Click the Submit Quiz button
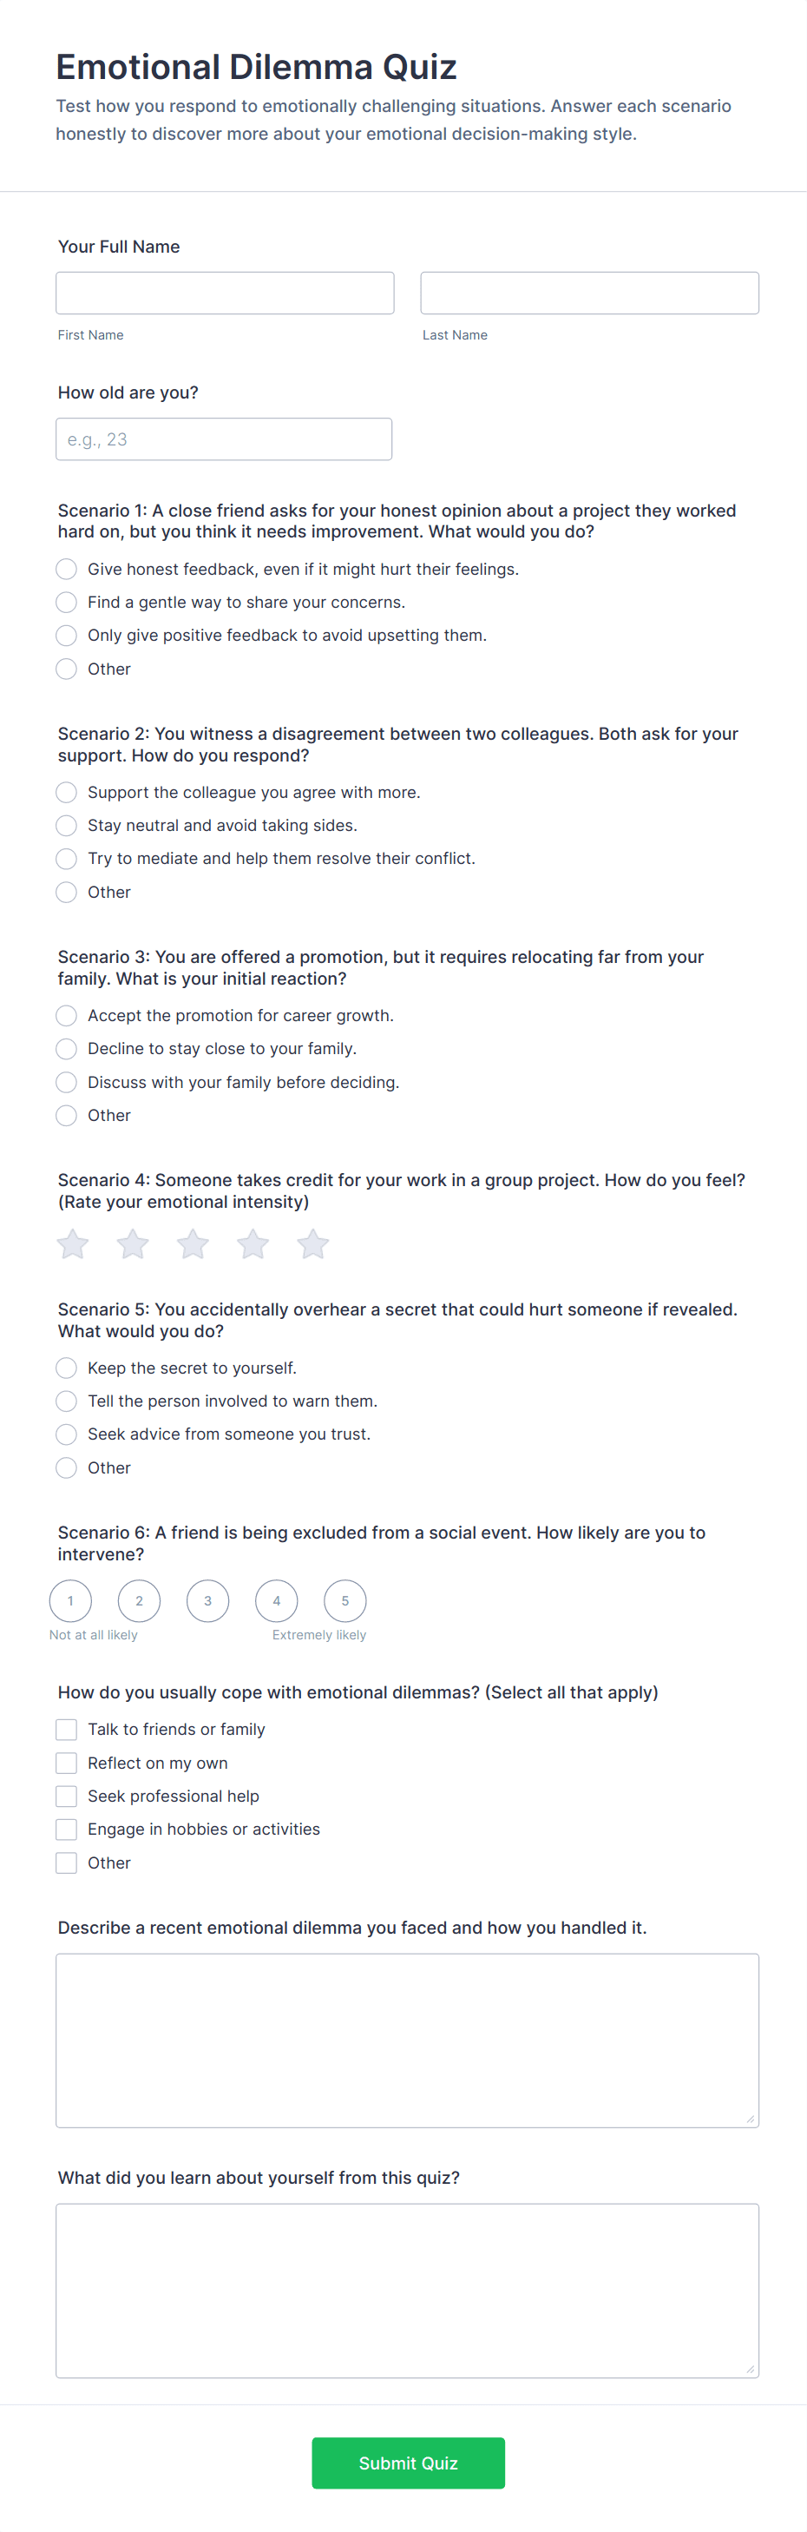 pos(408,2463)
